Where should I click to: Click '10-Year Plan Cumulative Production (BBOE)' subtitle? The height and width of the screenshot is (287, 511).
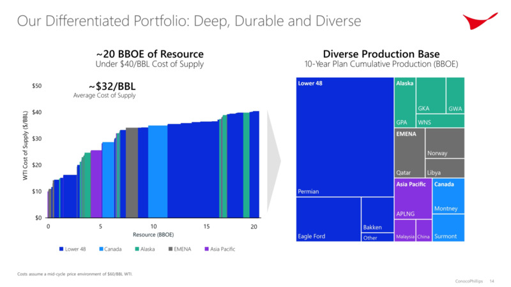coord(381,64)
